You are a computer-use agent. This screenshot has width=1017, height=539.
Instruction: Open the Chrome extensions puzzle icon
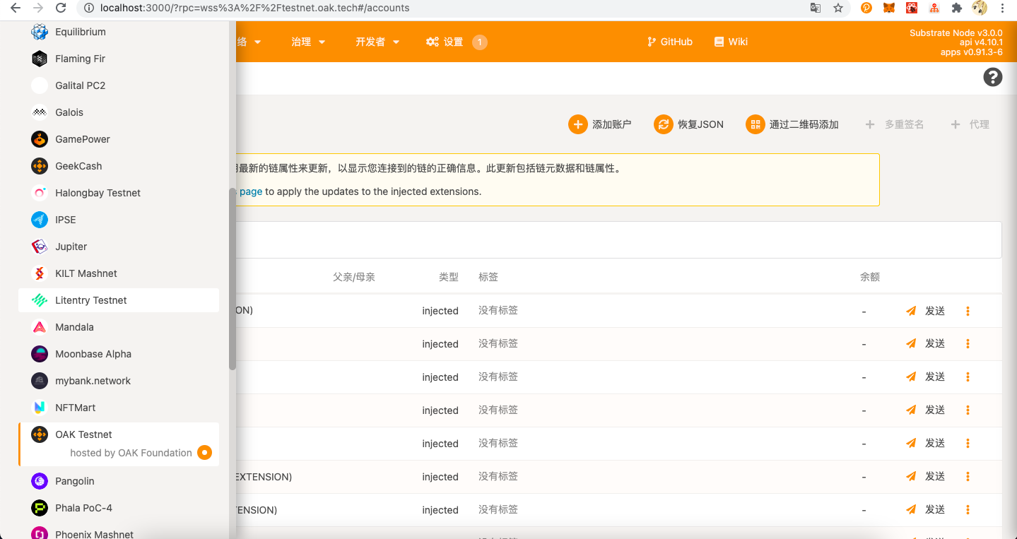pos(957,8)
